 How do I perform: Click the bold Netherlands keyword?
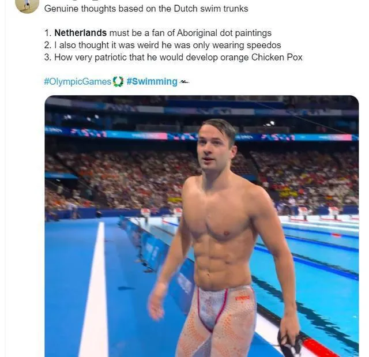point(80,33)
